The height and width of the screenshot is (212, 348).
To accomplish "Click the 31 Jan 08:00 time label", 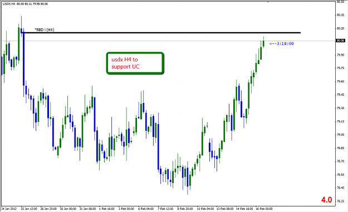I will [87, 209].
